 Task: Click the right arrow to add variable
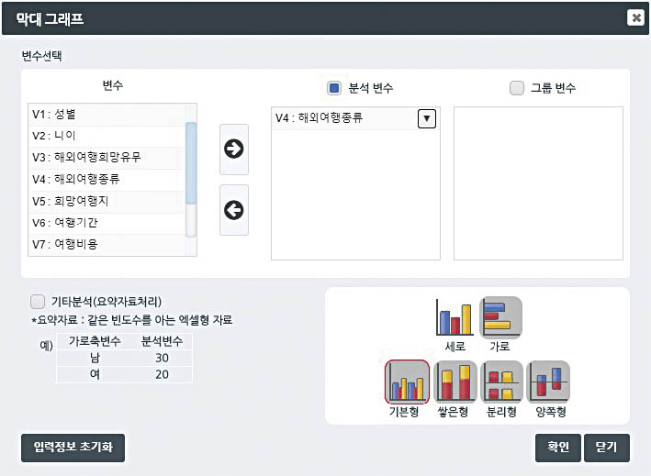click(234, 149)
